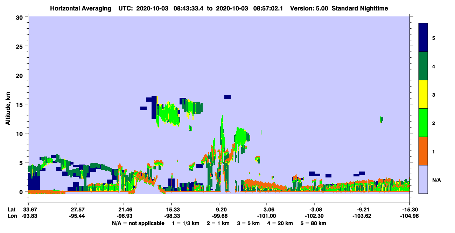Click the y-axis tick label 30
The width and height of the screenshot is (455, 233).
(20, 17)
